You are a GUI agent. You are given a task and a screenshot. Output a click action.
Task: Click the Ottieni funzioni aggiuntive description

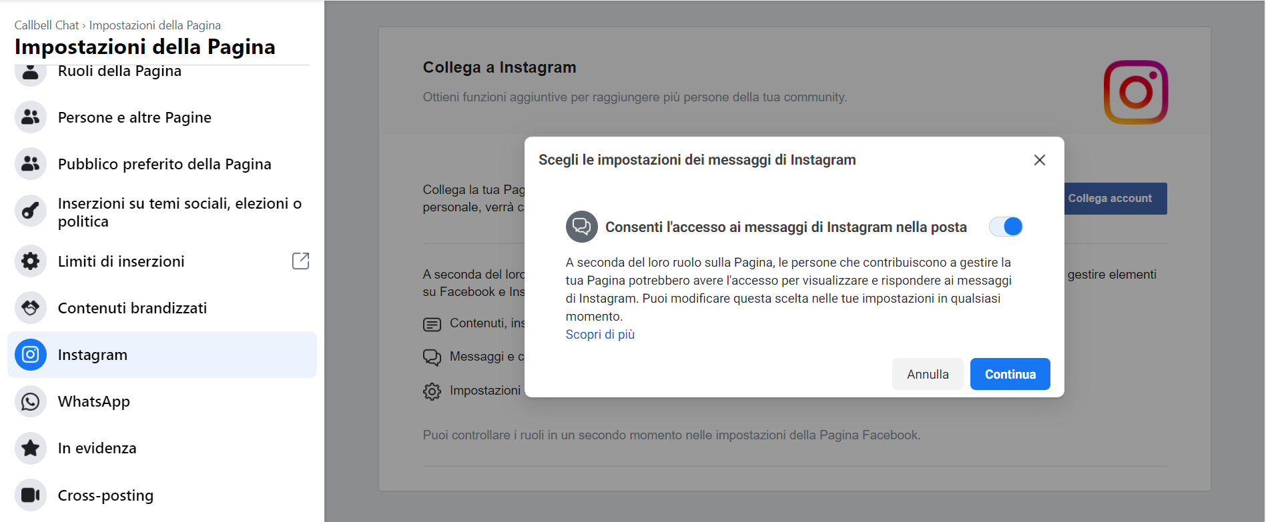click(635, 97)
